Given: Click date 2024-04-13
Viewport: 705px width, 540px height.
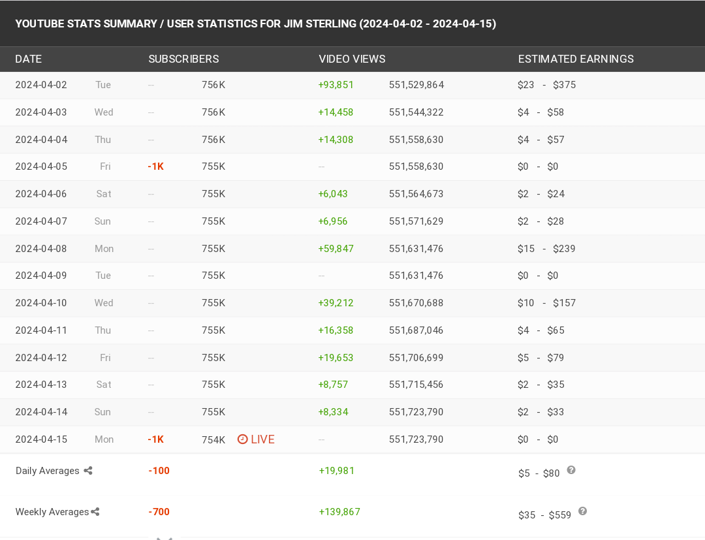Looking at the screenshot, I should coord(41,385).
